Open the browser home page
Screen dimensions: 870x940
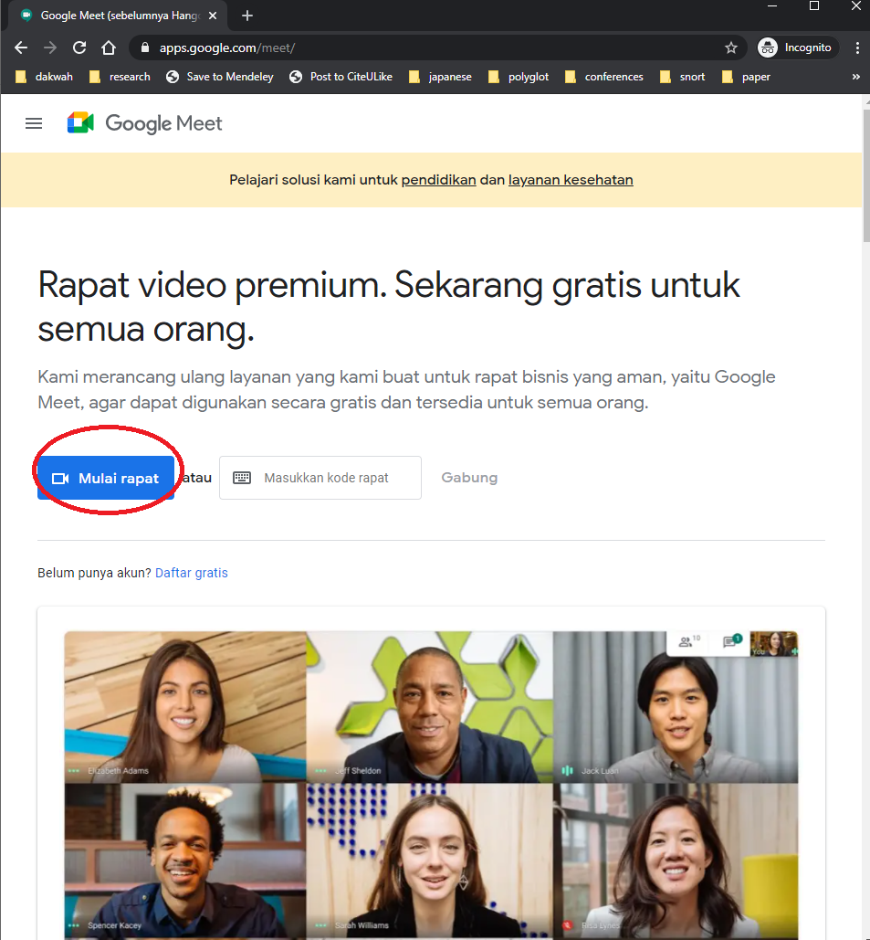(x=109, y=48)
